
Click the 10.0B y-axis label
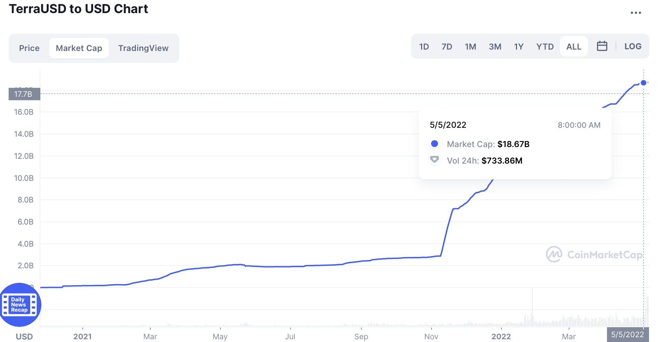coord(24,178)
